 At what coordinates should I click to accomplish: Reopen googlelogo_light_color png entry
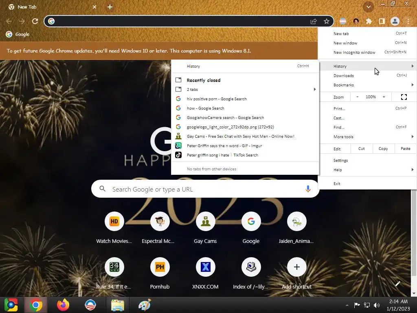pos(245,127)
